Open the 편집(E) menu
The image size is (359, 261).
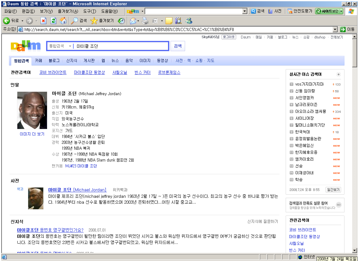click(28, 11)
